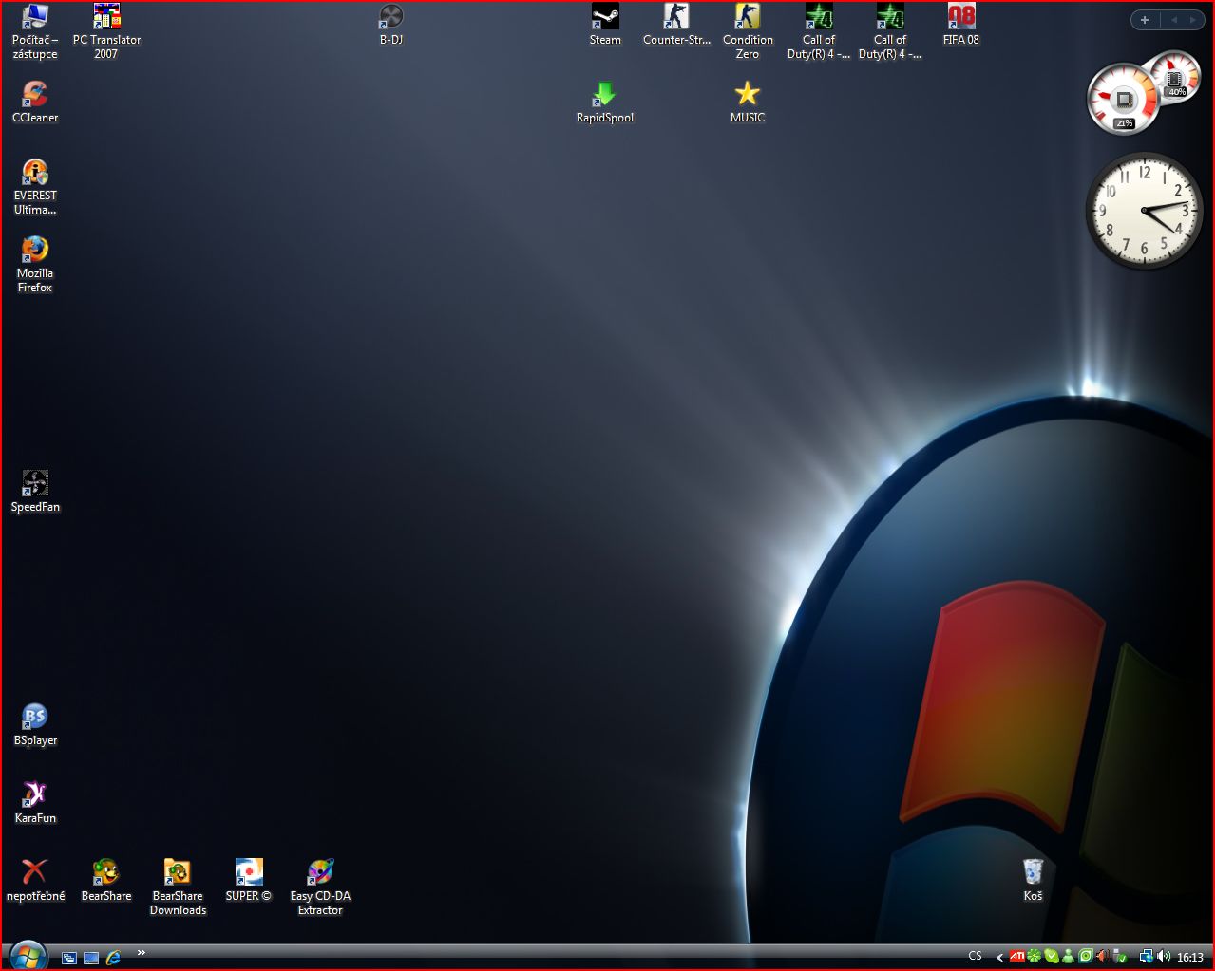Open the CS language bar selector
The height and width of the screenshot is (971, 1215).
tap(975, 957)
